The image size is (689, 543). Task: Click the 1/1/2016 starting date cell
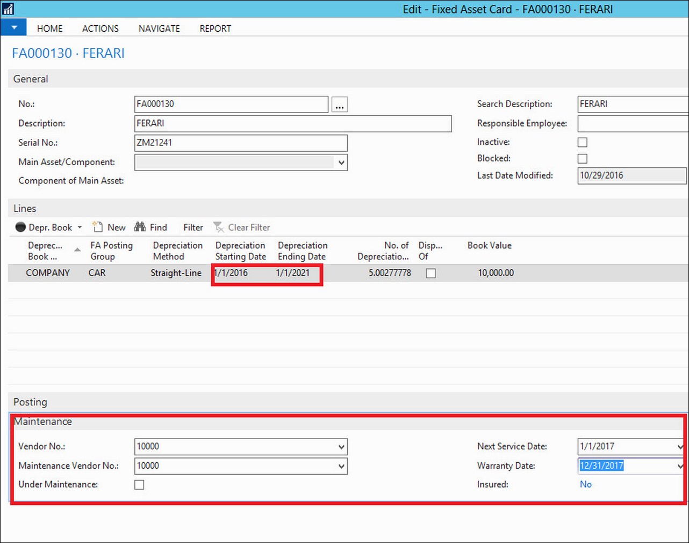coord(231,273)
